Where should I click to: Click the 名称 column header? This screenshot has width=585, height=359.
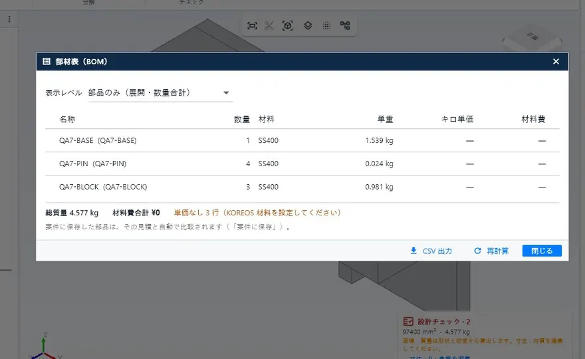(67, 120)
